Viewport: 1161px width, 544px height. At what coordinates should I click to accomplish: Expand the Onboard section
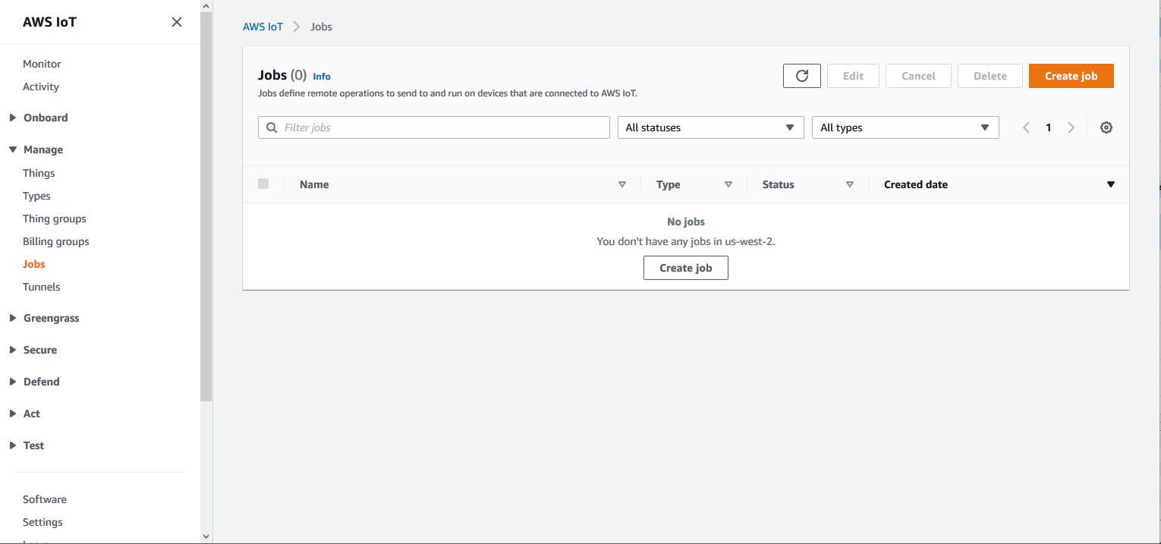(x=13, y=118)
